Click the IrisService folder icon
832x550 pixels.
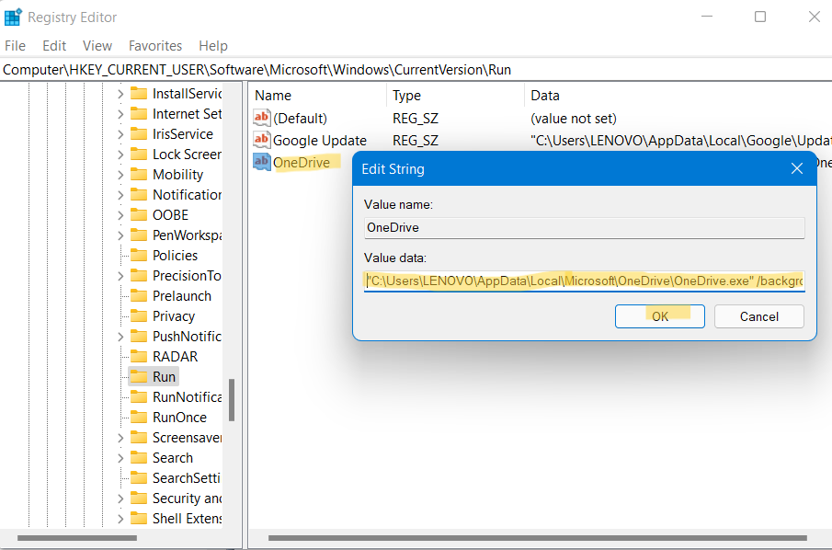[139, 133]
